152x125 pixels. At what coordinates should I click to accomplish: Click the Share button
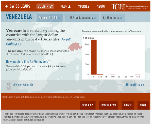pos(143,105)
